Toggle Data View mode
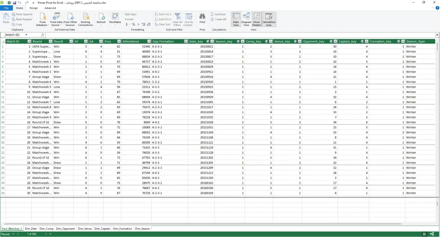Screen dimensions: 440x237 [236, 19]
